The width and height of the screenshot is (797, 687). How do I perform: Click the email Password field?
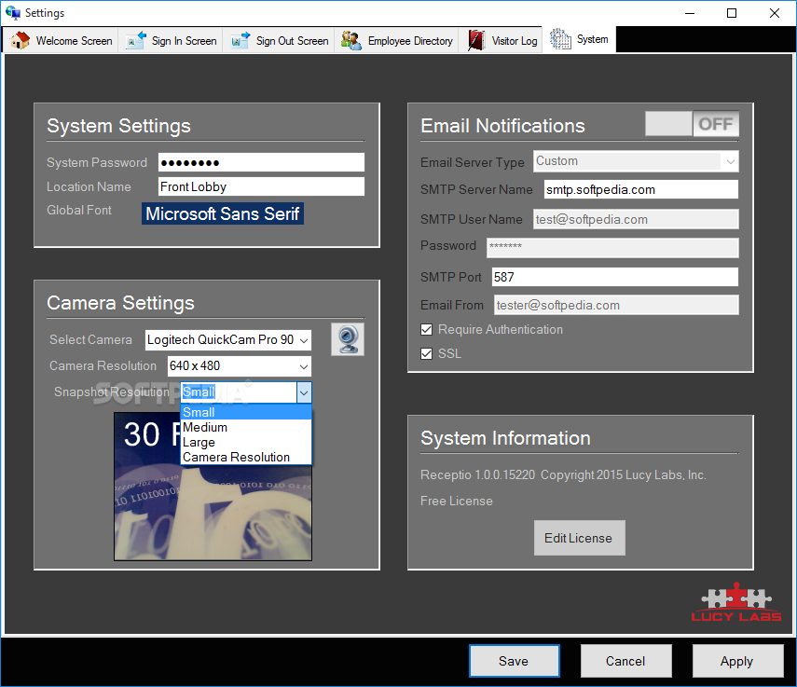612,247
